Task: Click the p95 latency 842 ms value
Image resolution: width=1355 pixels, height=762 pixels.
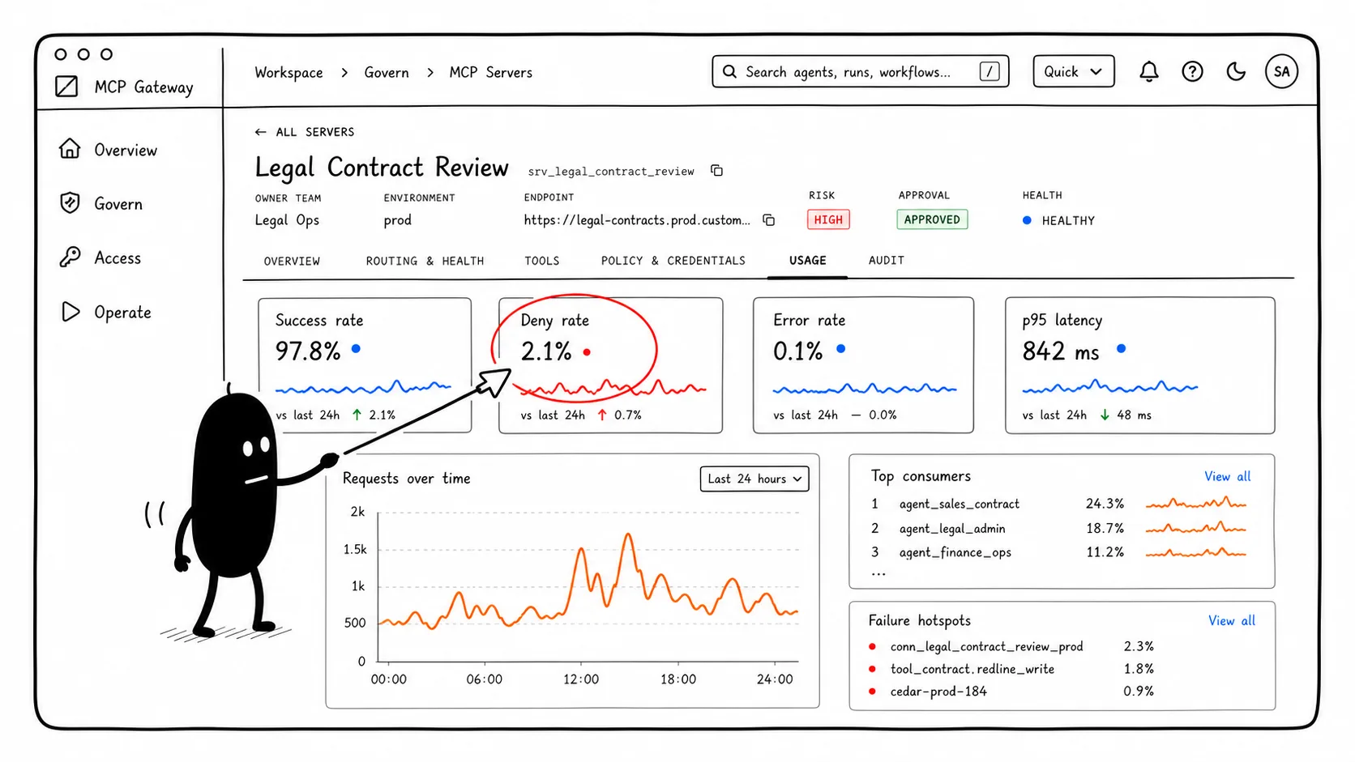Action: point(1061,351)
